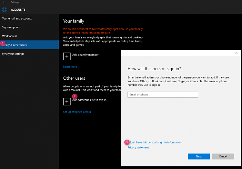
Task: Click the Cancel button
Action: (x=223, y=156)
